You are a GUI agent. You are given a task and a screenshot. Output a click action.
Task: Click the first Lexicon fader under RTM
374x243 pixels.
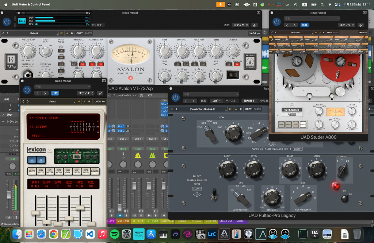[x=35, y=212]
